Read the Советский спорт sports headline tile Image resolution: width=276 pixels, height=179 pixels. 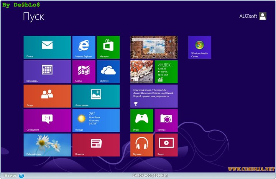(154, 96)
